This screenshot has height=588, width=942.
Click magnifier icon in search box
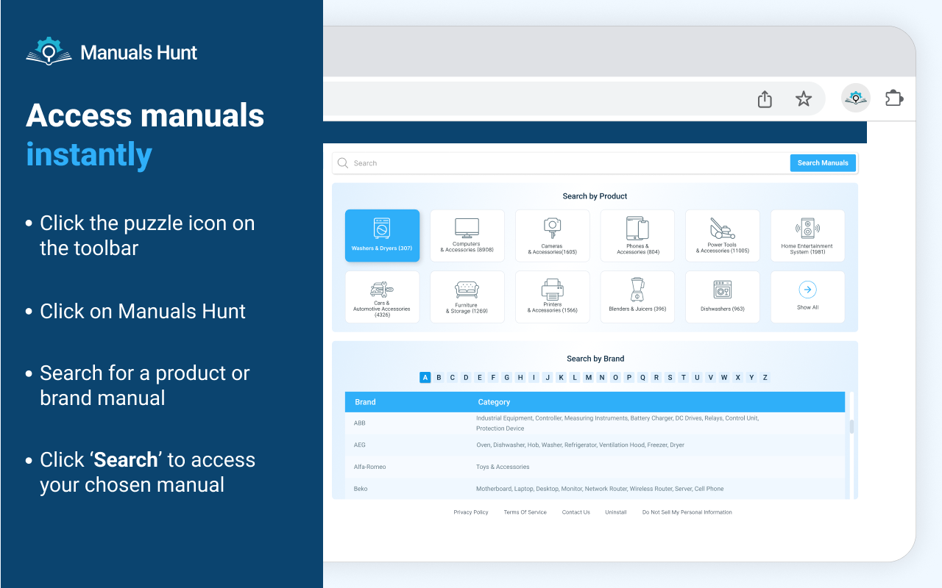point(343,163)
